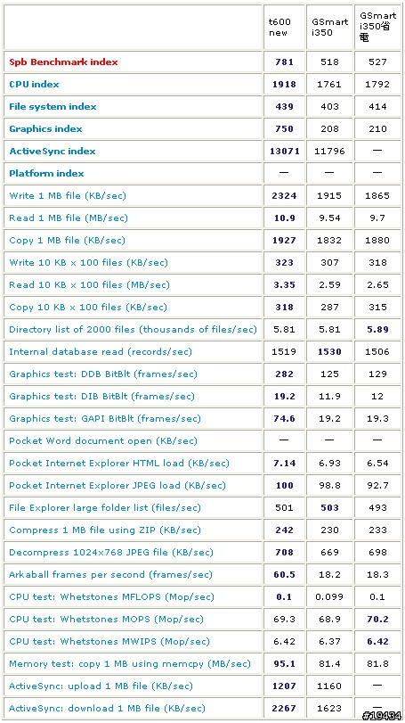The width and height of the screenshot is (405, 723).
Task: Click the t600 new column header
Action: [279, 28]
